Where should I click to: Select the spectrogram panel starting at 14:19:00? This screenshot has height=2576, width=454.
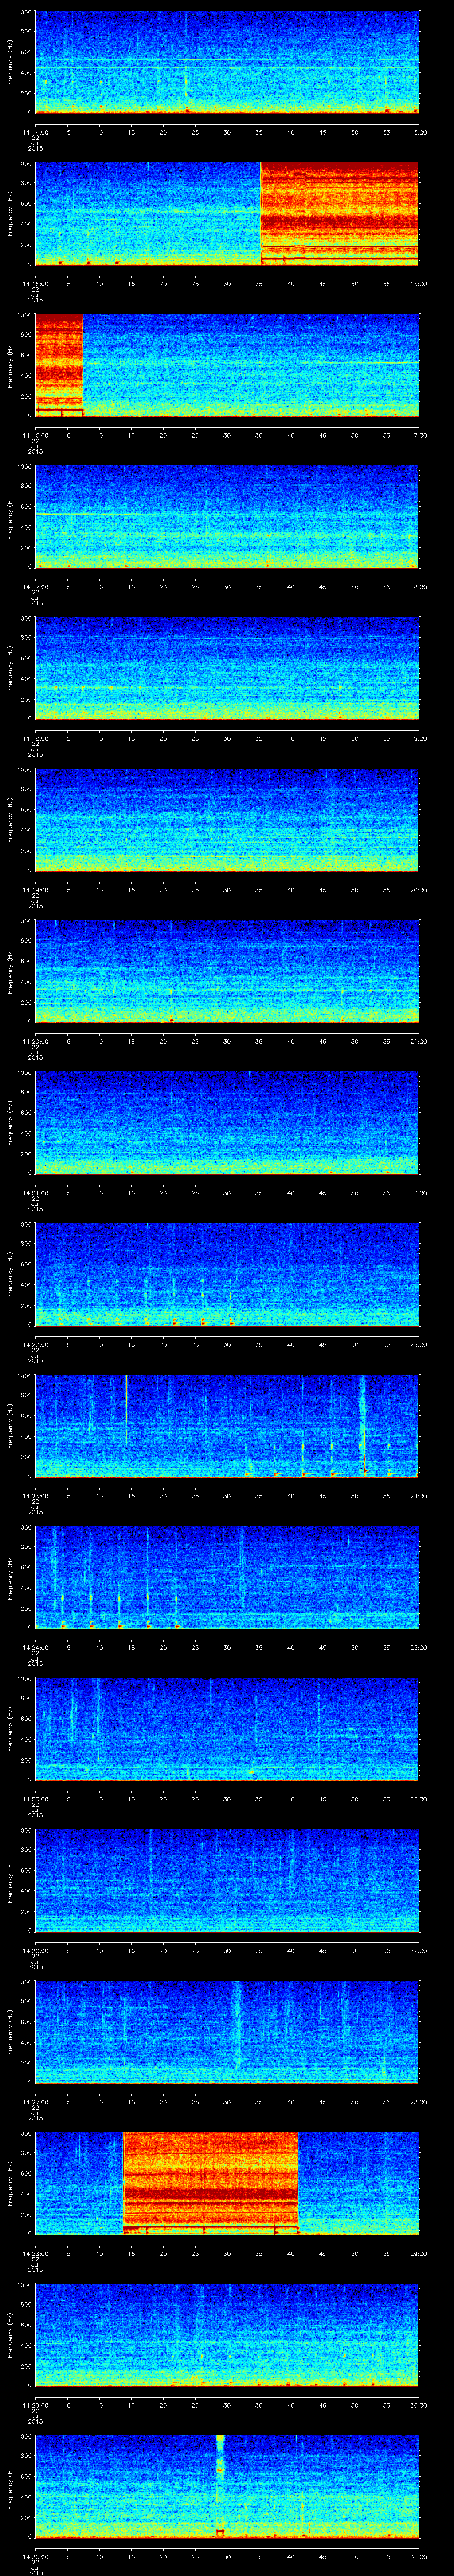(227, 819)
